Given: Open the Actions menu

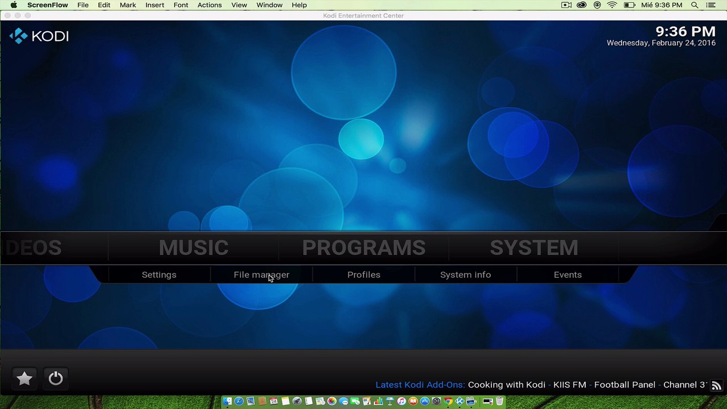Looking at the screenshot, I should pos(210,5).
